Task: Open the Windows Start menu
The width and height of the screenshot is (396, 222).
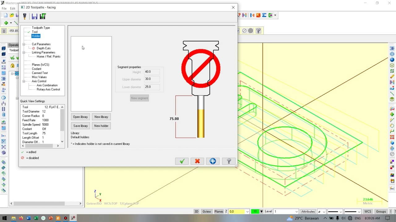Action: tap(4, 218)
